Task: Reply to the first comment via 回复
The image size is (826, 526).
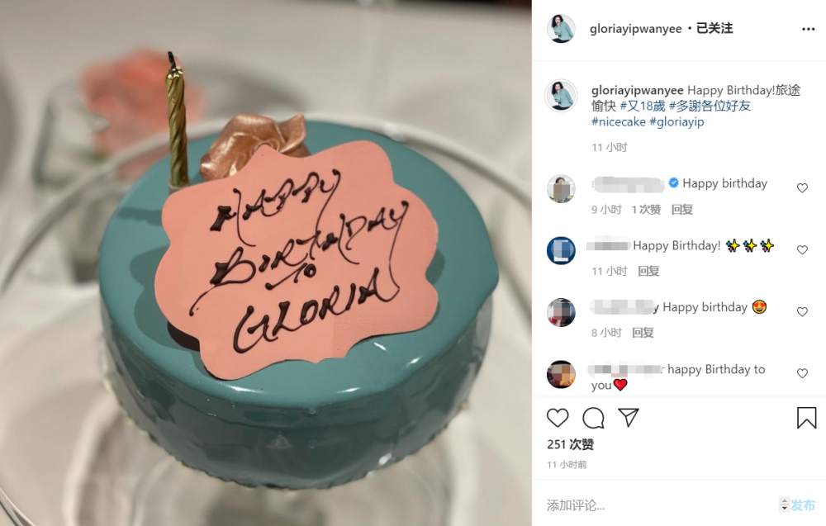Action: tap(681, 210)
